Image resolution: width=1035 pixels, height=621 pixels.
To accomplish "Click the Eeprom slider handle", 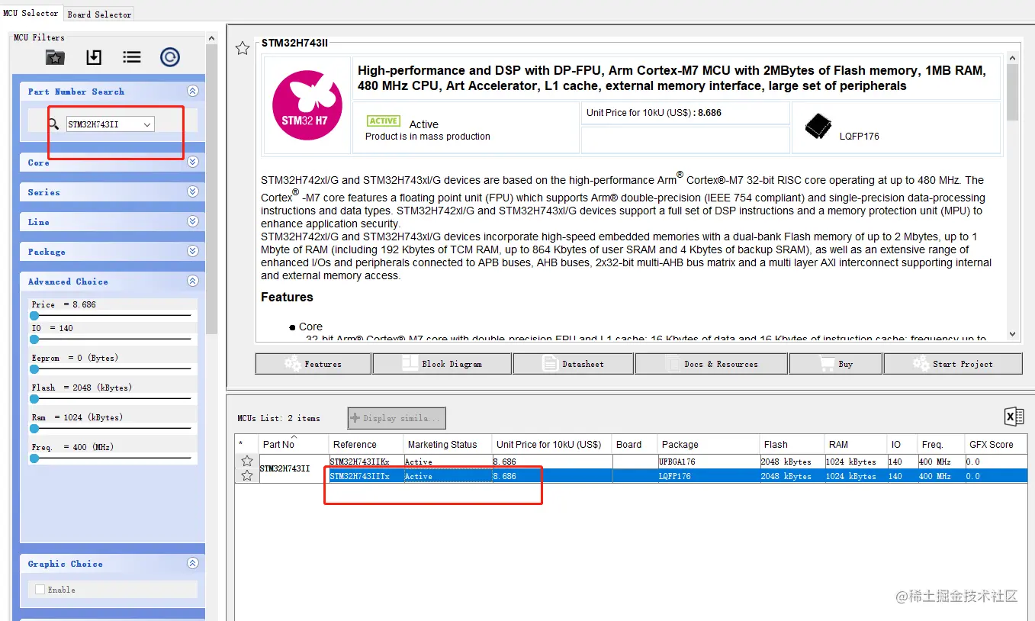I will click(34, 368).
